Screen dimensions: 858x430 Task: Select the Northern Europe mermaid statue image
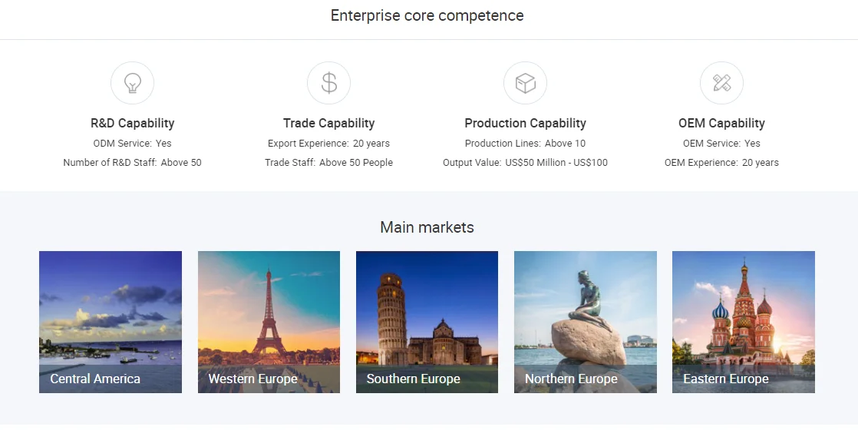click(586, 322)
